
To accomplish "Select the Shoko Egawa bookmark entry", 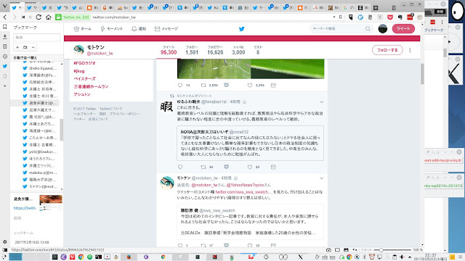I will 40,68.
